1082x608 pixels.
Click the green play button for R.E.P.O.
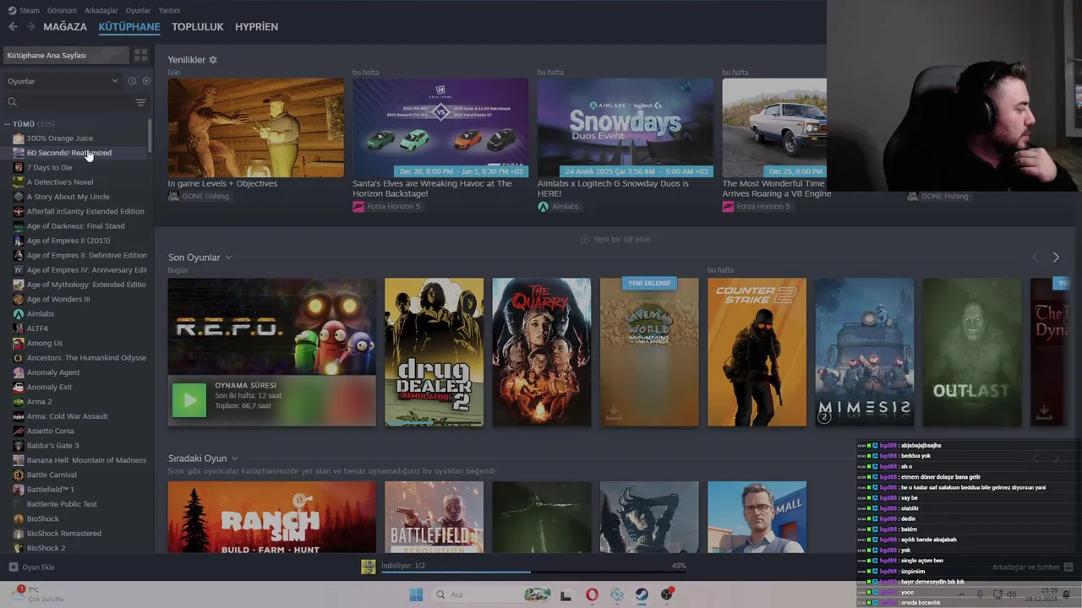(189, 400)
